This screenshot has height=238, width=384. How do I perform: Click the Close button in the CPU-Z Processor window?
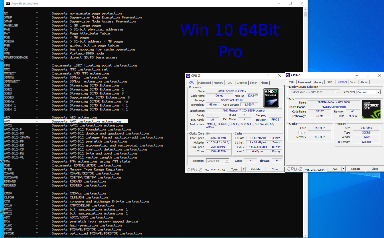click(x=275, y=169)
